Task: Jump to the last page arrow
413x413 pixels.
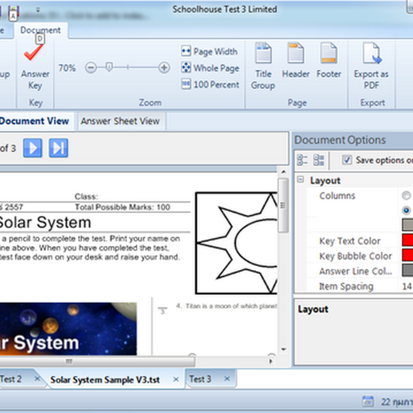Action: [x=58, y=148]
